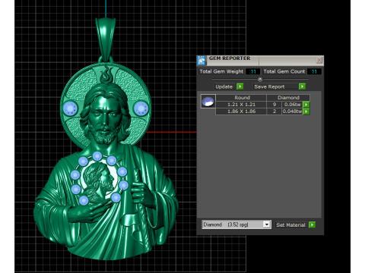
Task: Select the 1.86 X 1.86 size cell
Action: tap(241, 111)
